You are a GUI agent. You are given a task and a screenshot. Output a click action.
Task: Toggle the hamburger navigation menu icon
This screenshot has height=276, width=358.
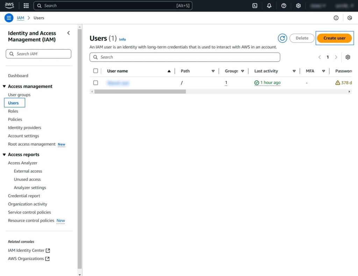pyautogui.click(x=9, y=18)
